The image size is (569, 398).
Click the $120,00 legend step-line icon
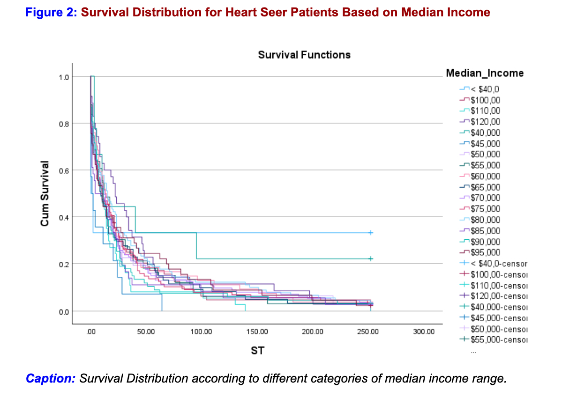[464, 121]
